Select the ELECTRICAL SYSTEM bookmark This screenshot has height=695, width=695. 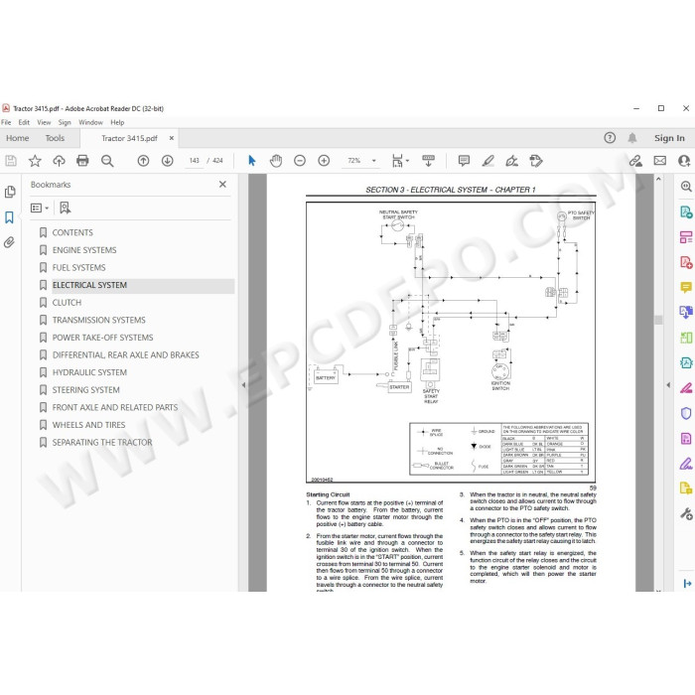(89, 285)
